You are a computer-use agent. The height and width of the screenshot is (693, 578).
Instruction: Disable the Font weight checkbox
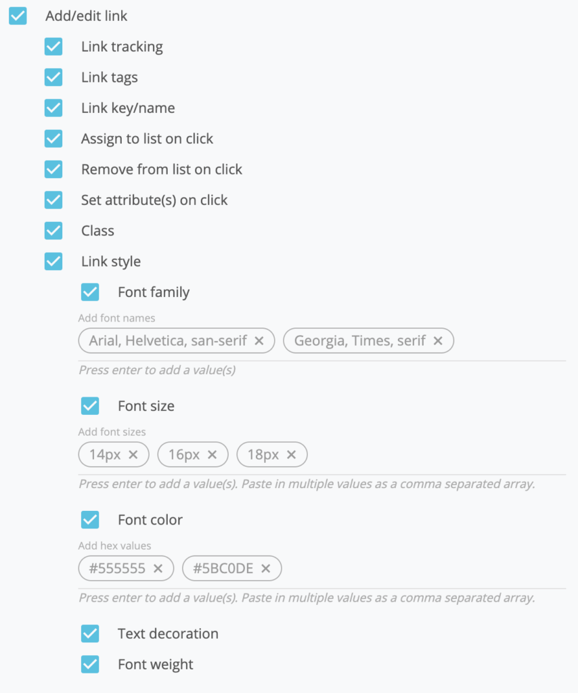coord(90,665)
